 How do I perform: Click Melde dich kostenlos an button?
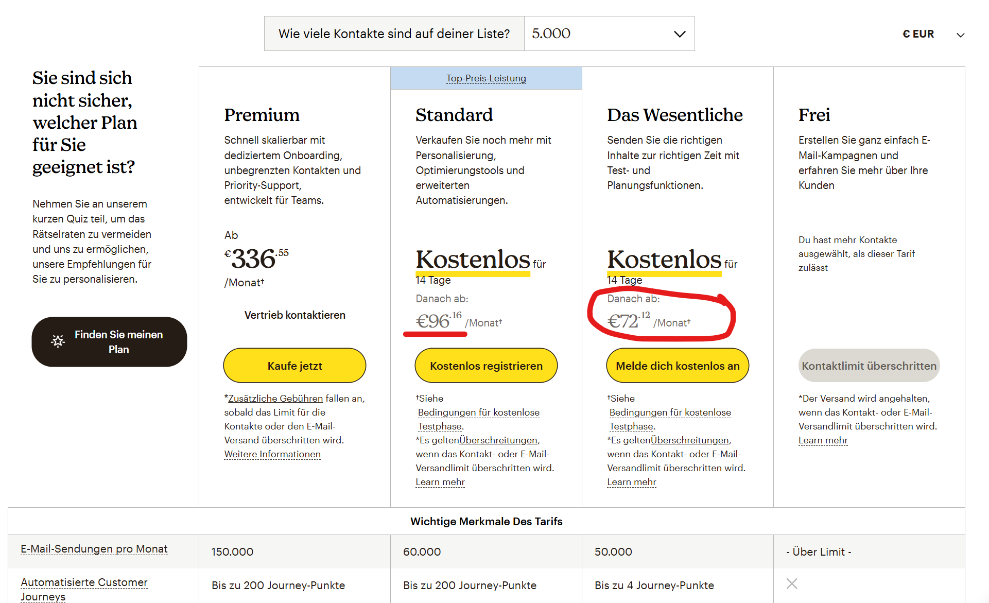point(678,366)
